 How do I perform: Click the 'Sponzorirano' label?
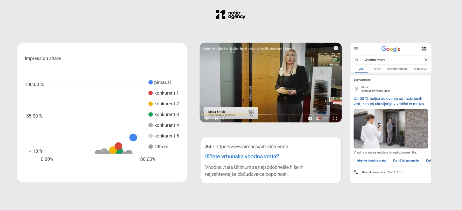(x=362, y=80)
